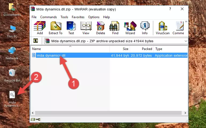Select the Network desktop icon
This screenshot has height=128, width=206.
tap(12, 53)
